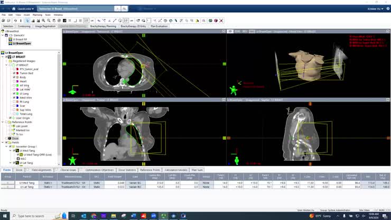Click the transversal view green orientation figure
The height and width of the screenshot is (220, 391).
pos(72,90)
